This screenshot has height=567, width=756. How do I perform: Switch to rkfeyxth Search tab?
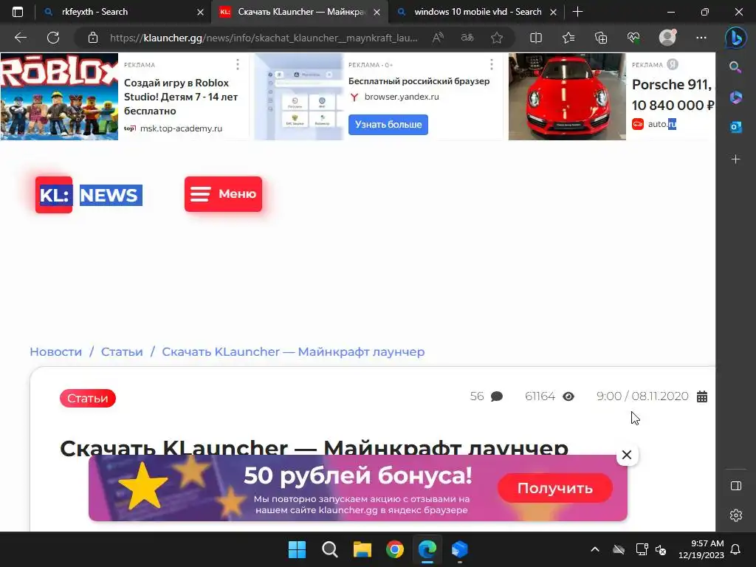coord(123,12)
